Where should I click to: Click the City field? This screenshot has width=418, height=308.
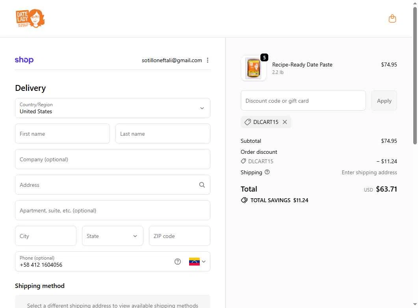(x=46, y=236)
